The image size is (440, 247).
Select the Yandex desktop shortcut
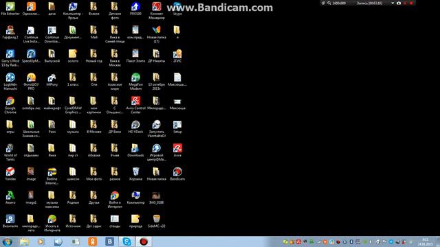point(10,174)
